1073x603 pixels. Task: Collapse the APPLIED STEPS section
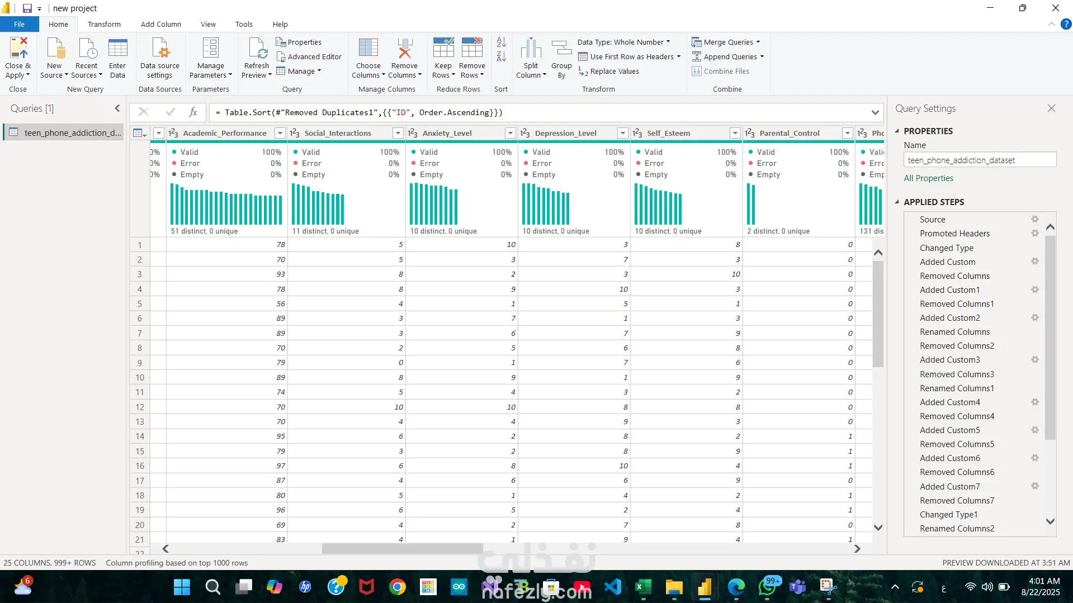[897, 202]
